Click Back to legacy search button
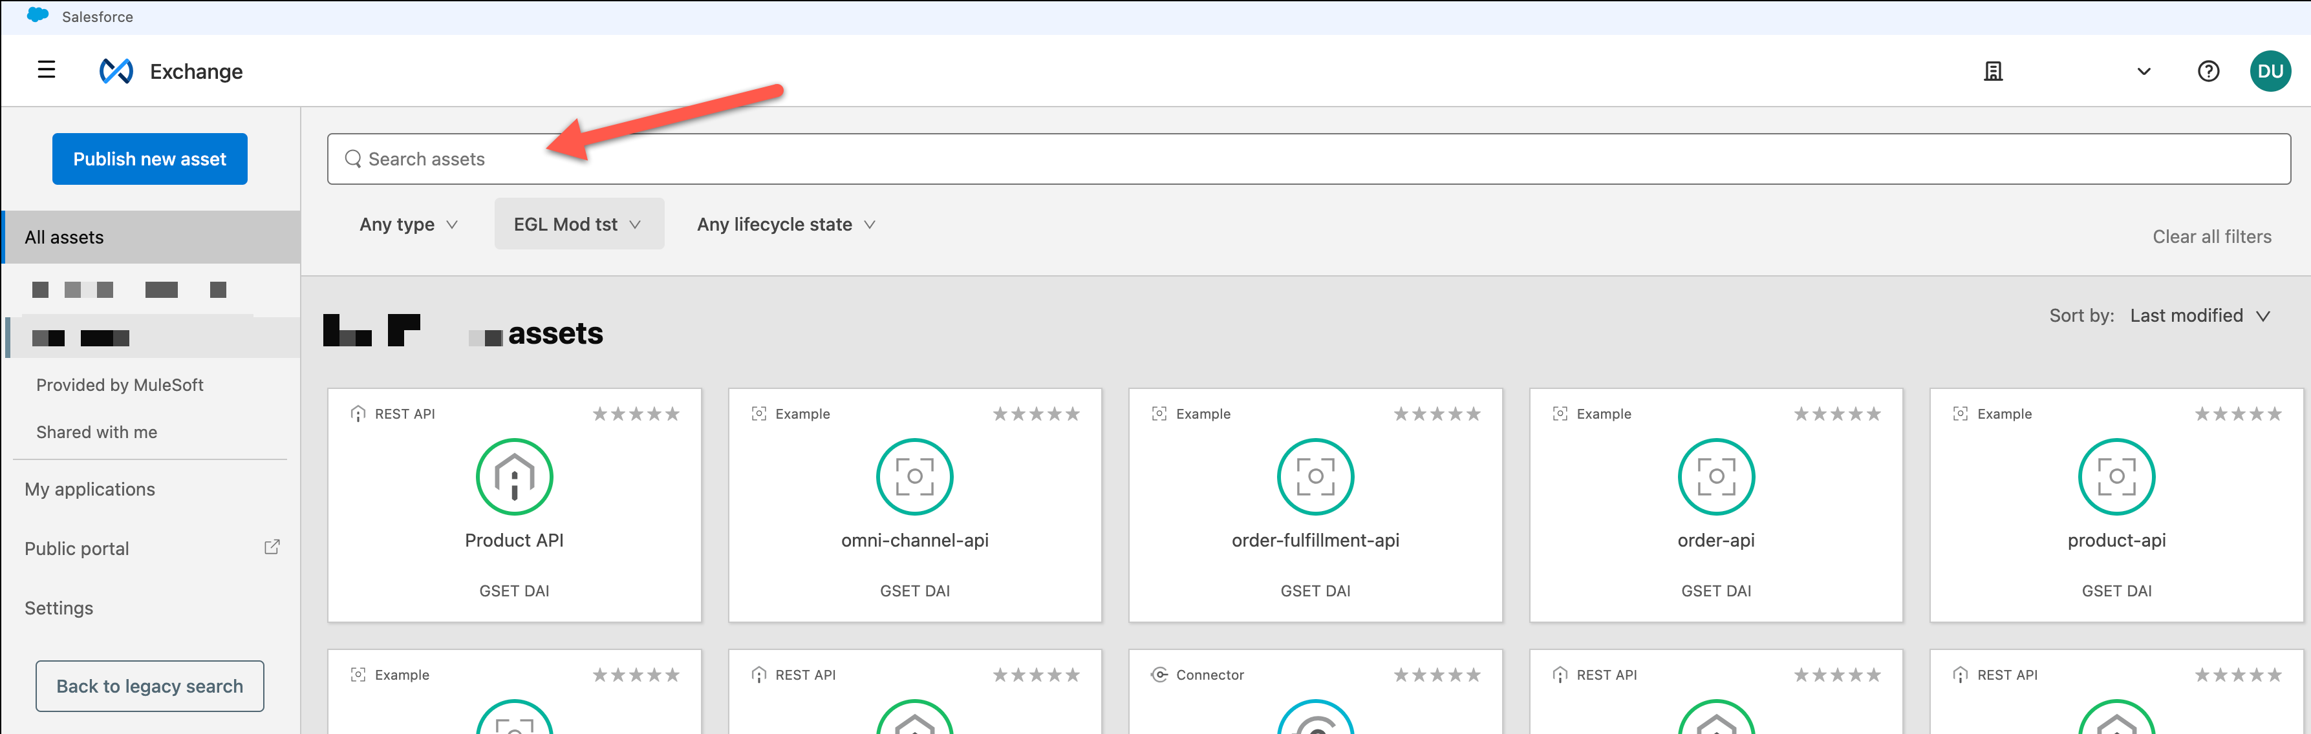The height and width of the screenshot is (734, 2311). click(x=149, y=686)
